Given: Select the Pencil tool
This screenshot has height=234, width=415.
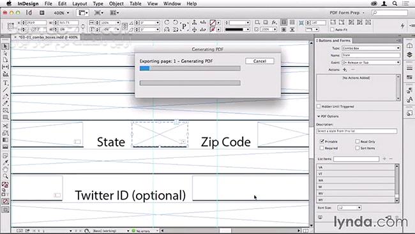Looking at the screenshot, I should tap(5, 104).
